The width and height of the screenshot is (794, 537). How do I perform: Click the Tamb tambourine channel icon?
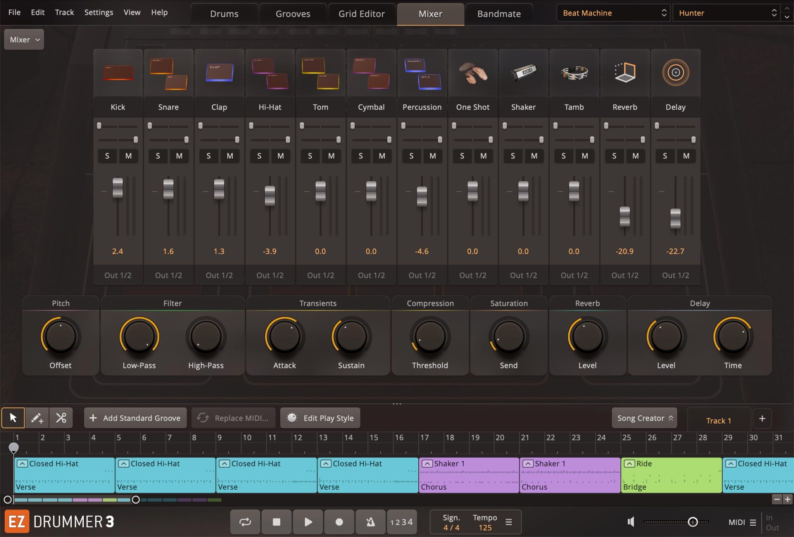pos(574,73)
